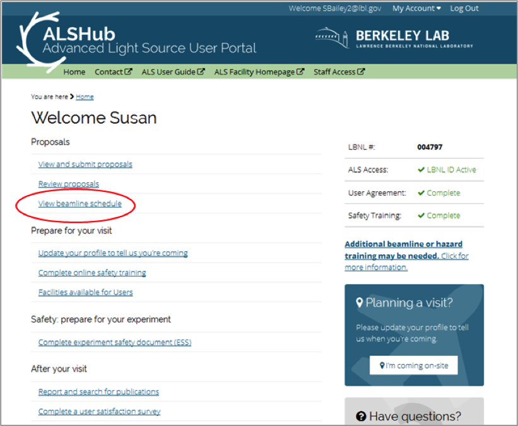The height and width of the screenshot is (426, 518).
Task: Open Report and search for publications
Action: 98,391
